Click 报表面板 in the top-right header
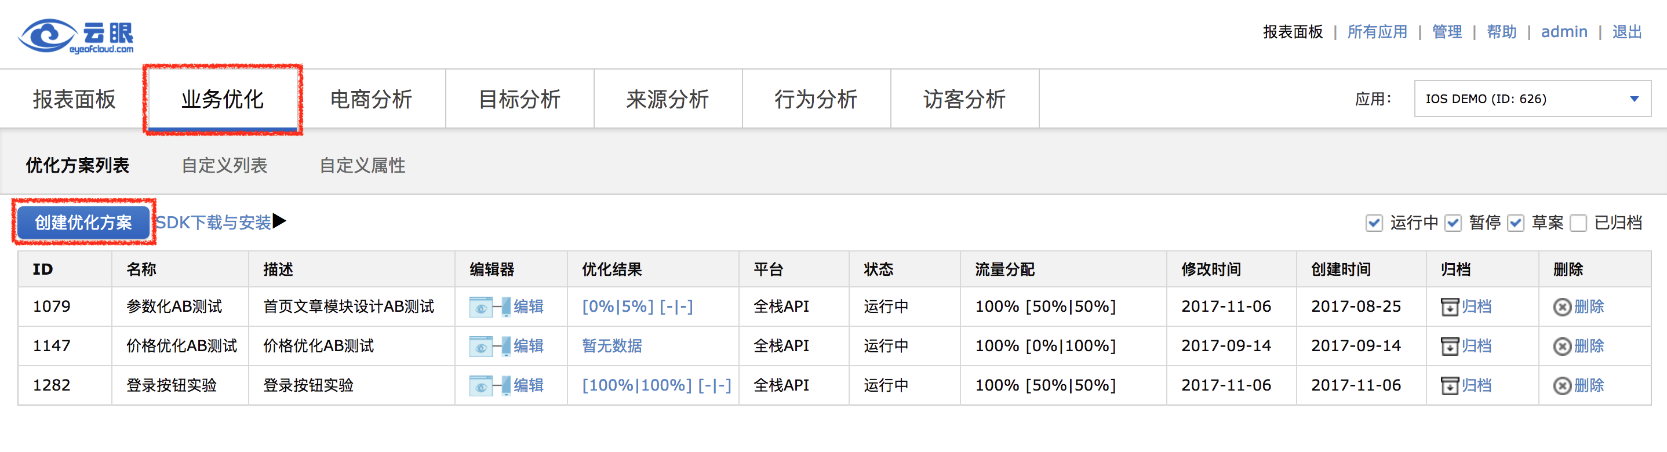Image resolution: width=1667 pixels, height=452 pixels. pos(1293,32)
